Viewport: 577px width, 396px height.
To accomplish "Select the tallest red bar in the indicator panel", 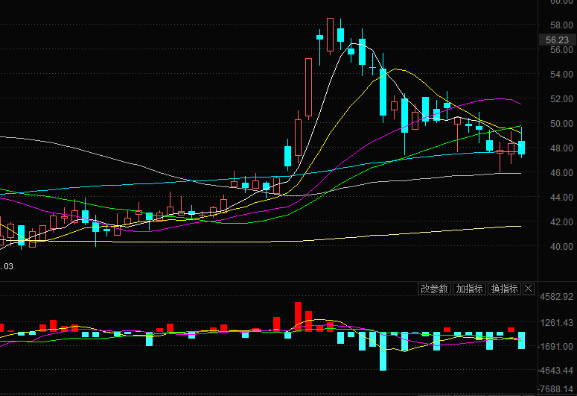I will point(298,317).
